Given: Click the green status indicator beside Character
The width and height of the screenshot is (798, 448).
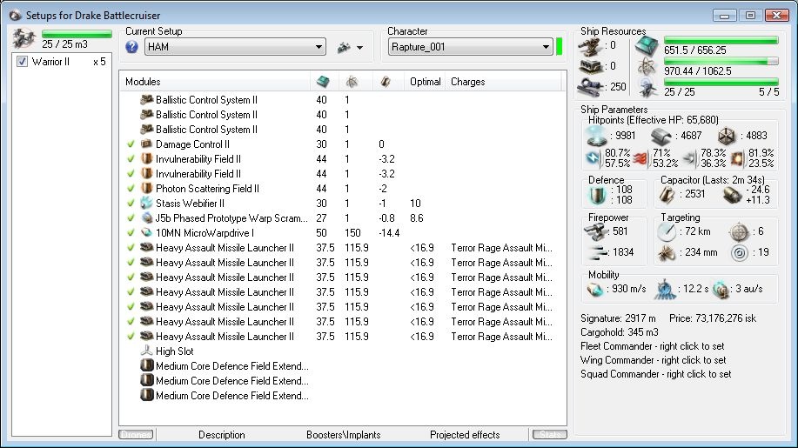Looking at the screenshot, I should point(560,47).
